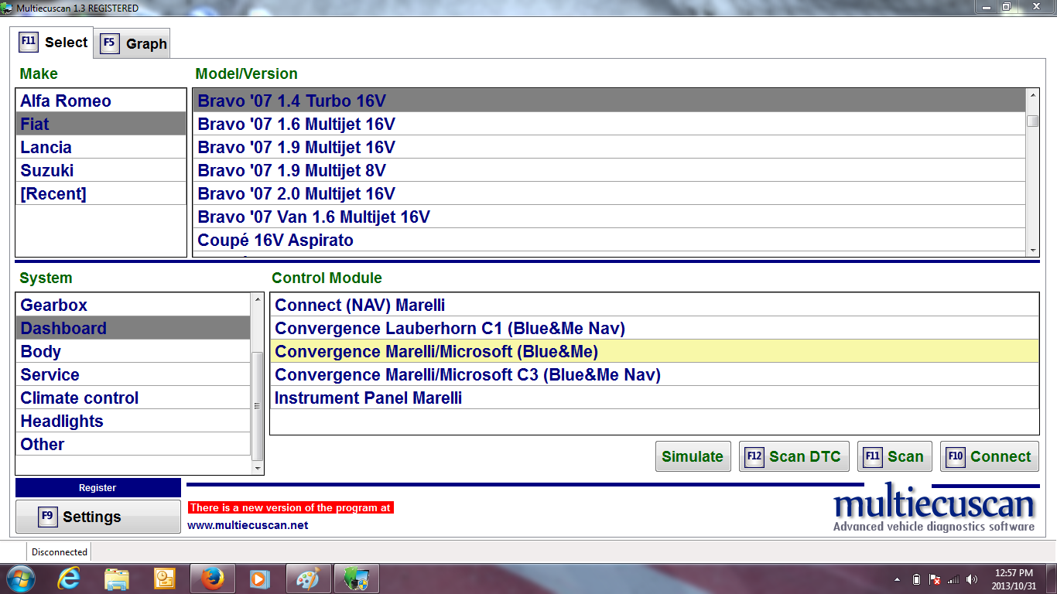Screen dimensions: 1057x594
Task: Choose Dashboard system
Action: 133,328
